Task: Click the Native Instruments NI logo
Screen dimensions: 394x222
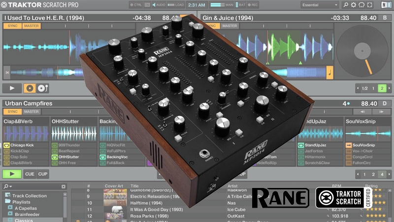Action: (386, 5)
